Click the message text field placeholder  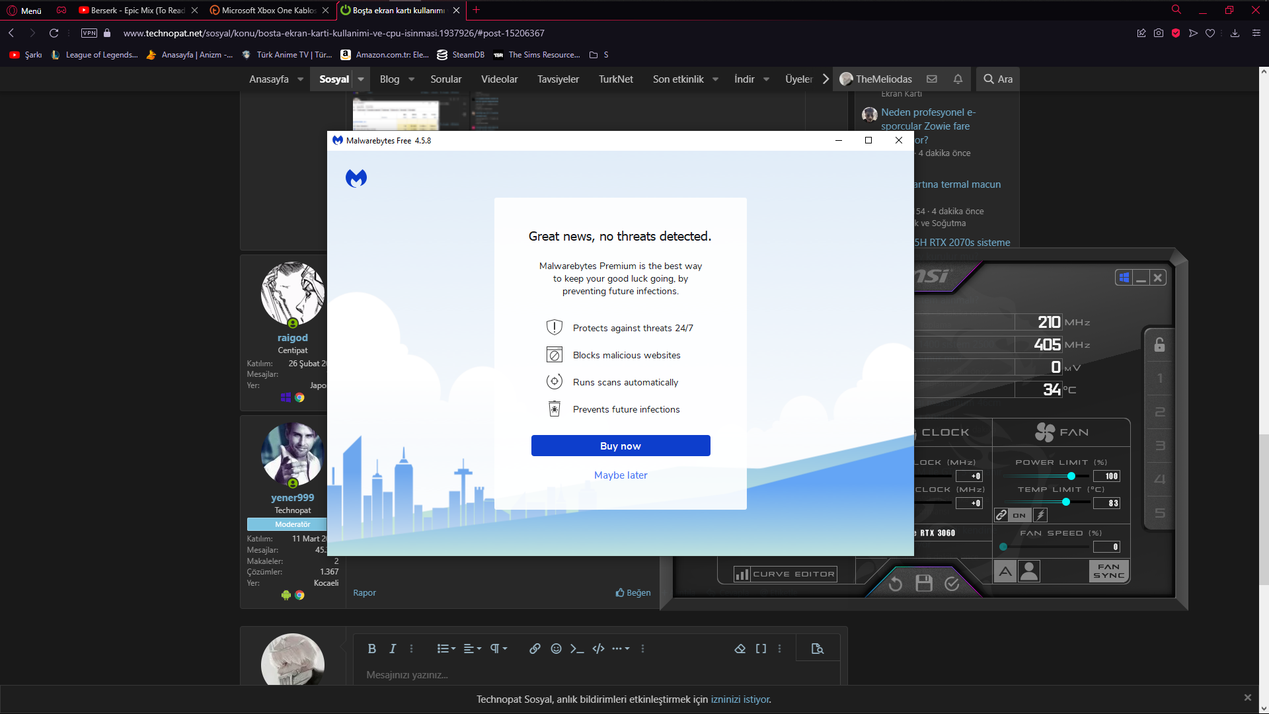[x=407, y=675]
